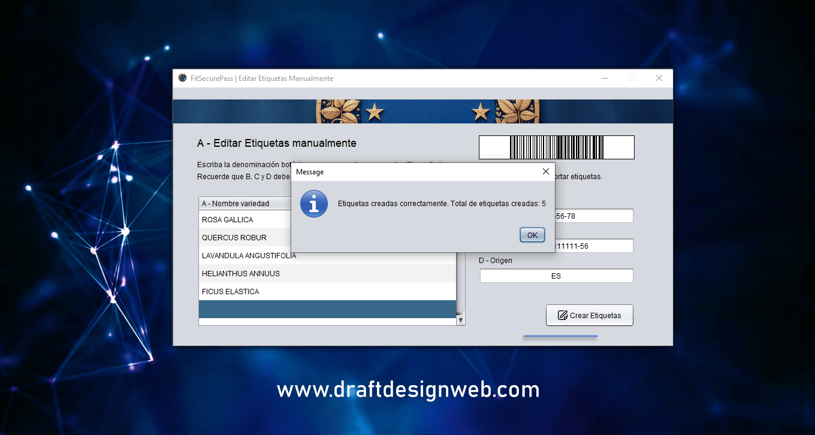Click the D - Origen field containing ES
This screenshot has height=435, width=815.
(x=556, y=276)
